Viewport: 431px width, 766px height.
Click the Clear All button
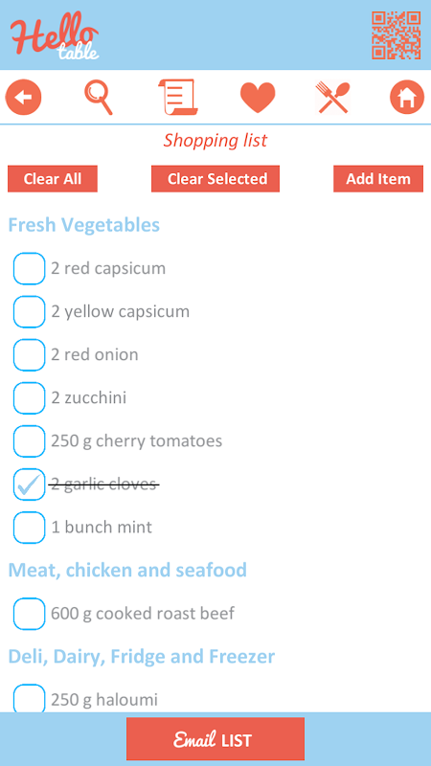tap(53, 179)
